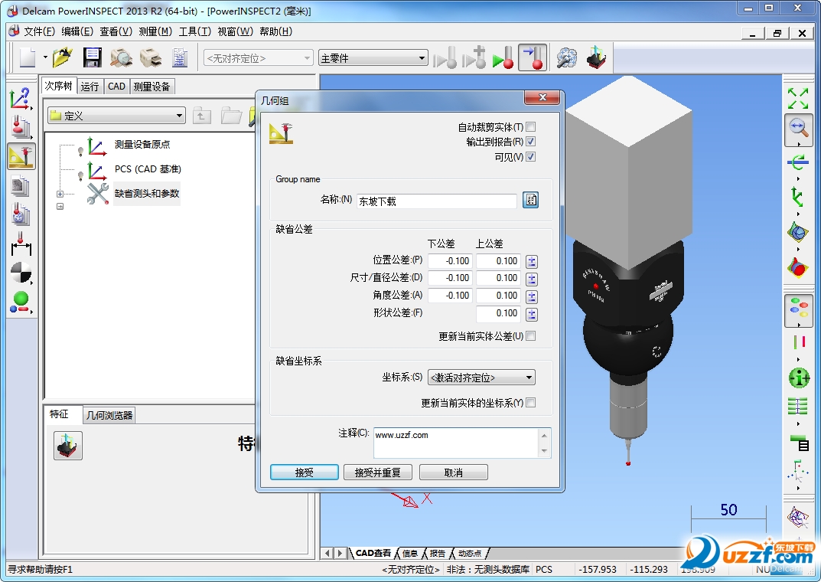Click the angle upper tolerance field
Screen dimensions: 821x582
click(498, 296)
